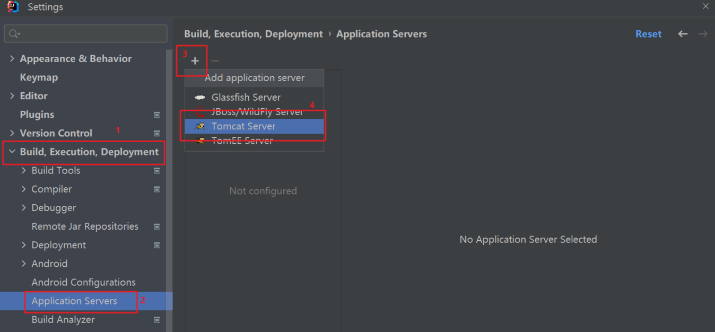Click project-level icon beside Compiler

click(x=157, y=189)
